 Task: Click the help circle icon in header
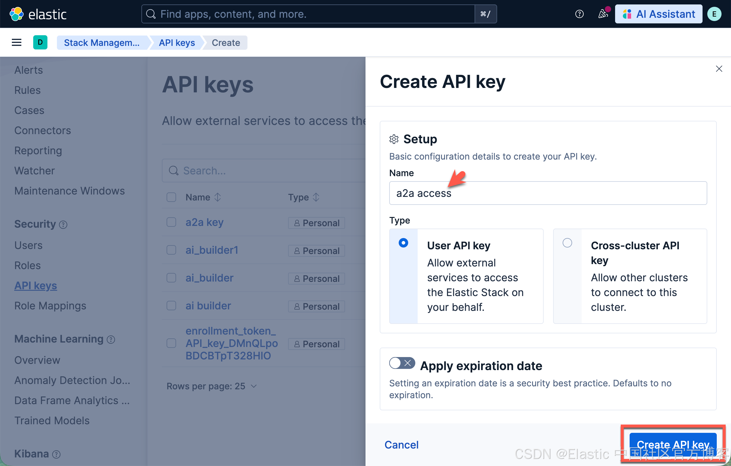point(579,14)
